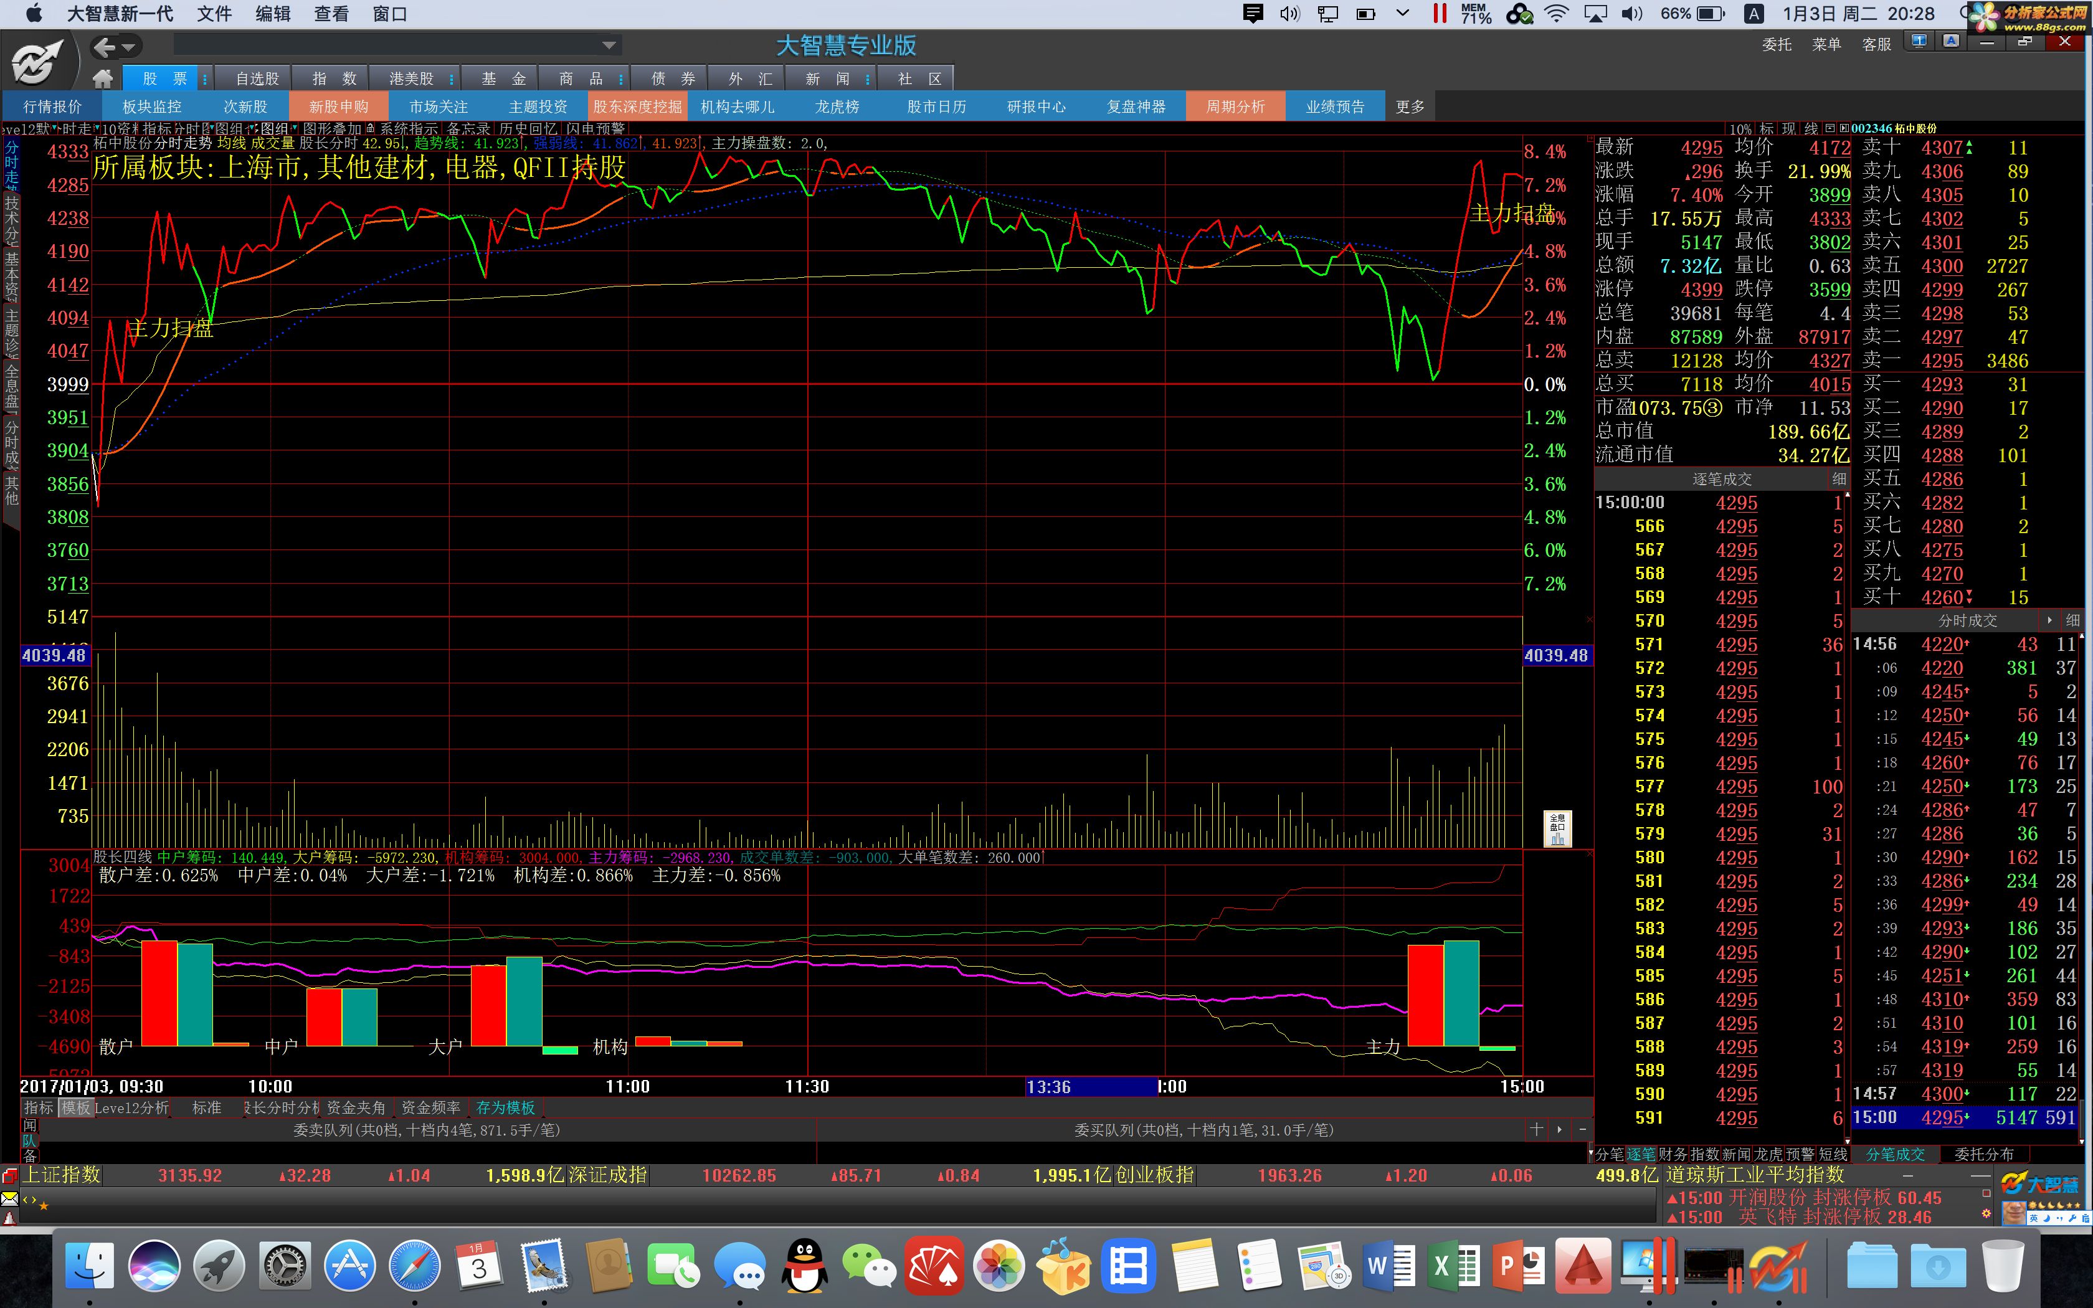Open the 菜单 menu
Screen dimensions: 2093x1308
[1826, 44]
